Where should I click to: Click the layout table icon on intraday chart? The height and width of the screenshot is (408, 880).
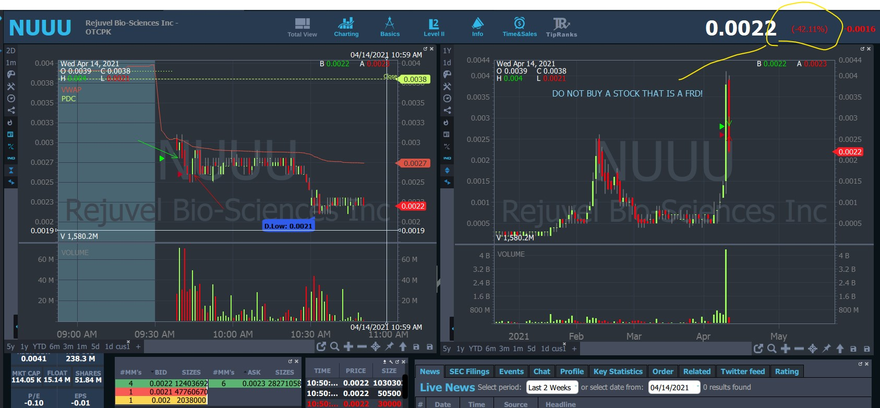pos(11,134)
